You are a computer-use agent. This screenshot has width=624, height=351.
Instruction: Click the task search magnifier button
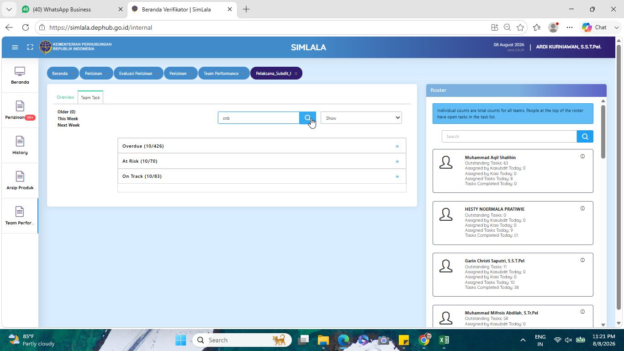307,118
